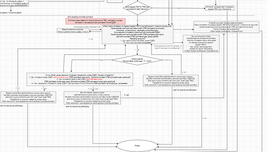Click the right-side "Видимо карта Вам" СДЕК box
The width and height of the screenshot is (267, 152).
171,81
